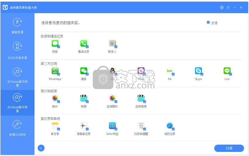This screenshot has width=249, height=156.
Task: Uncheck the Kik checkbox
Action: coord(173,74)
